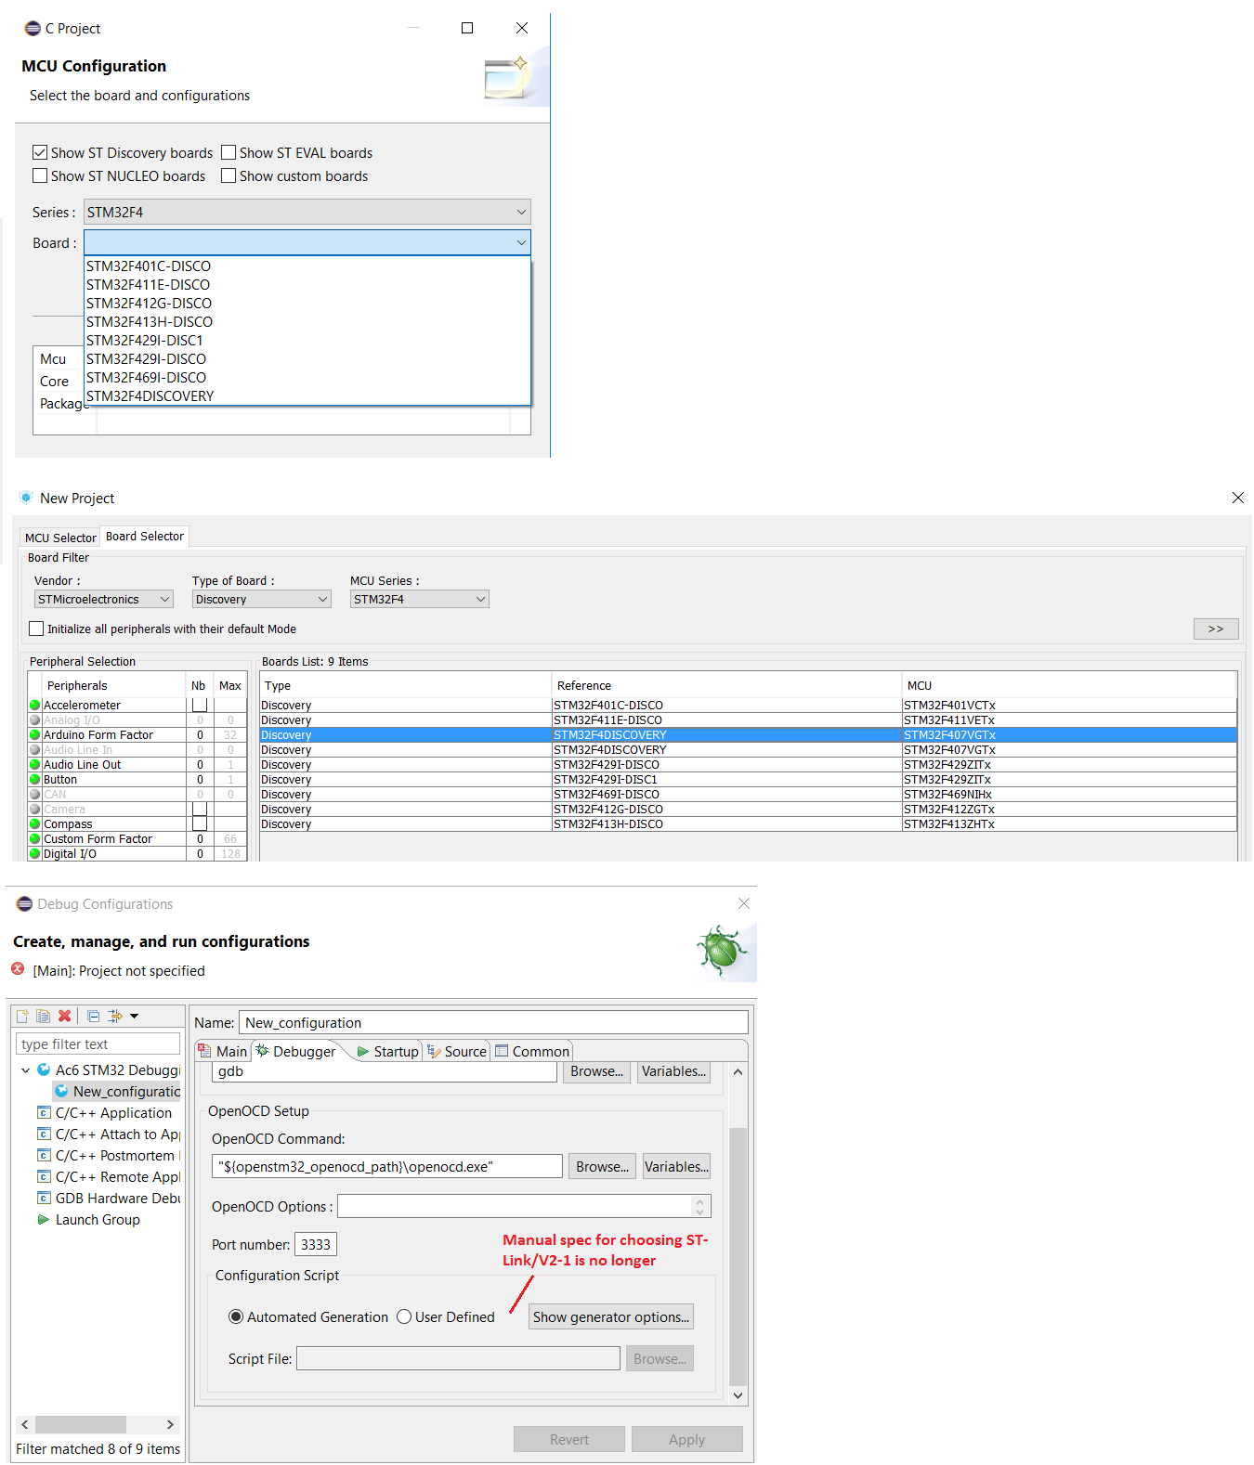Click the C icon beside GDB Hardware Debugging

[x=44, y=1199]
